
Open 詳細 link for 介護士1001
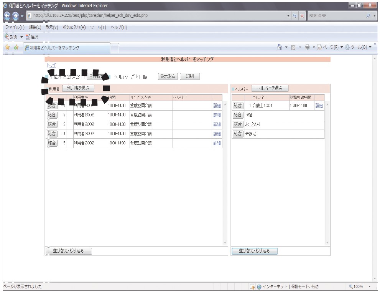(319, 106)
